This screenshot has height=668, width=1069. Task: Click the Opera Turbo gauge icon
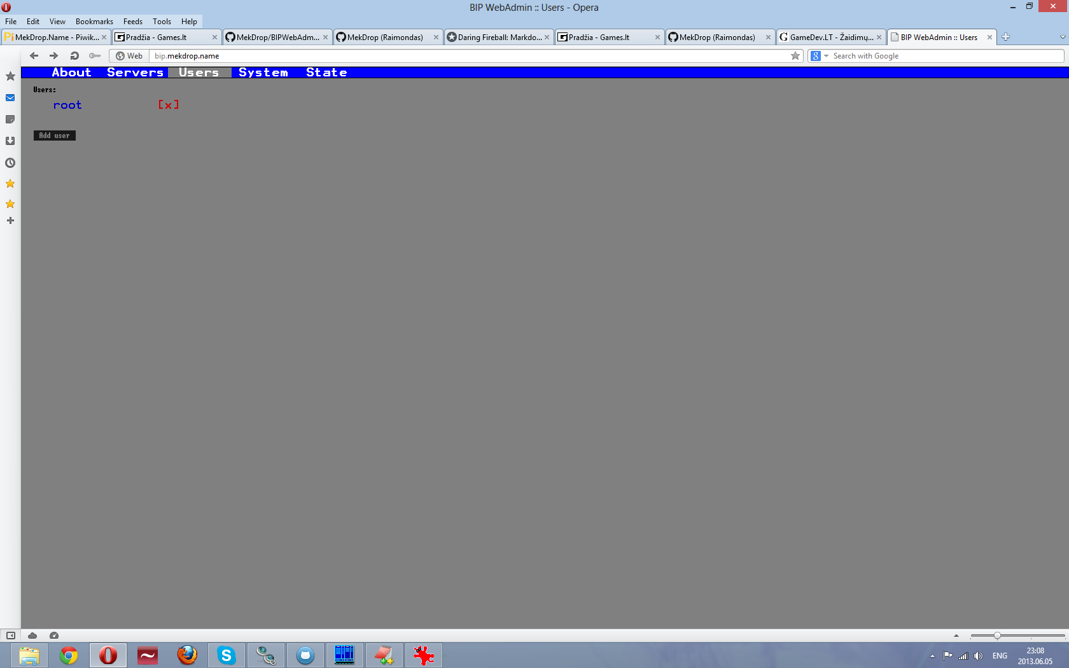(x=54, y=636)
